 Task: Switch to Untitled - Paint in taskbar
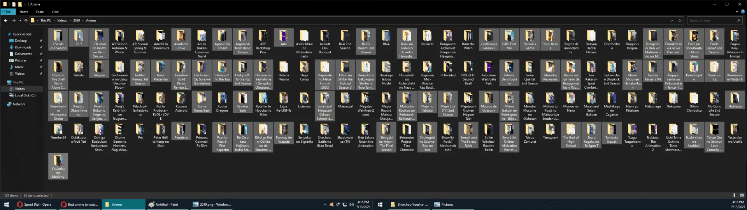[167, 204]
